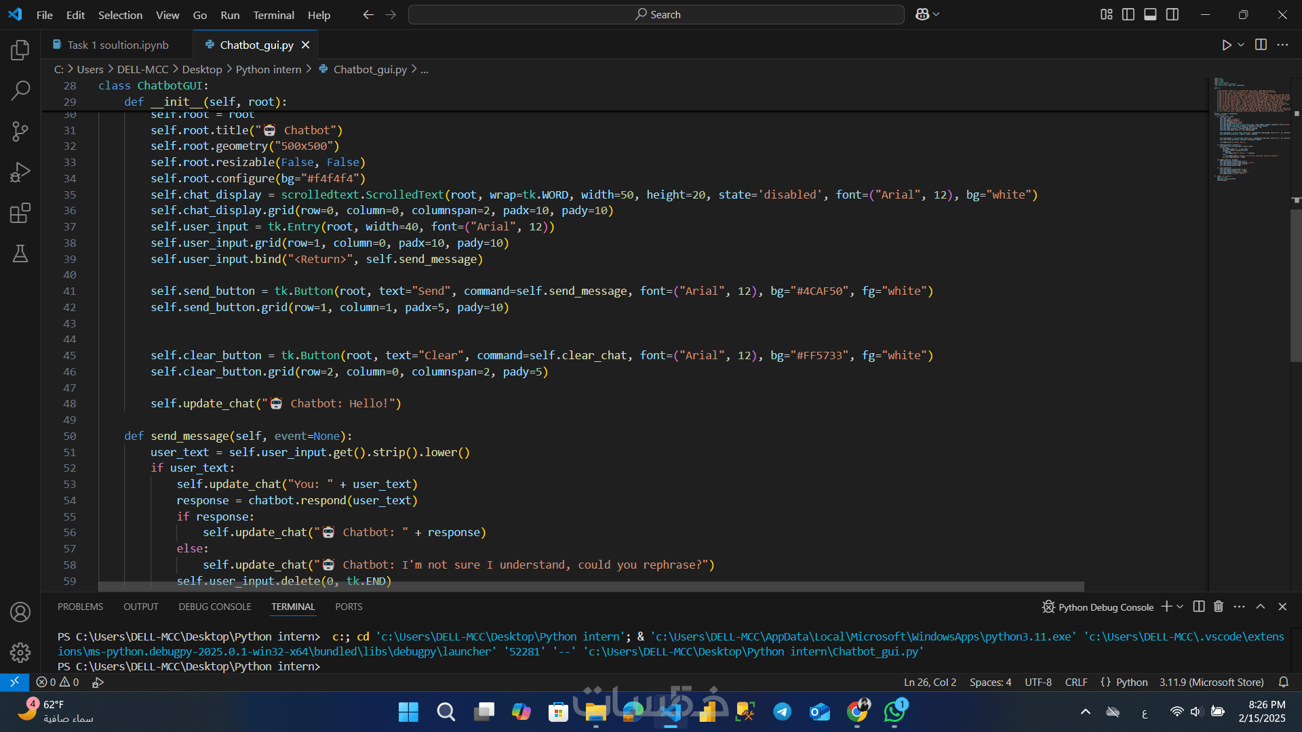Open the Terminal menu in menu bar
This screenshot has width=1302, height=732.
pos(273,15)
